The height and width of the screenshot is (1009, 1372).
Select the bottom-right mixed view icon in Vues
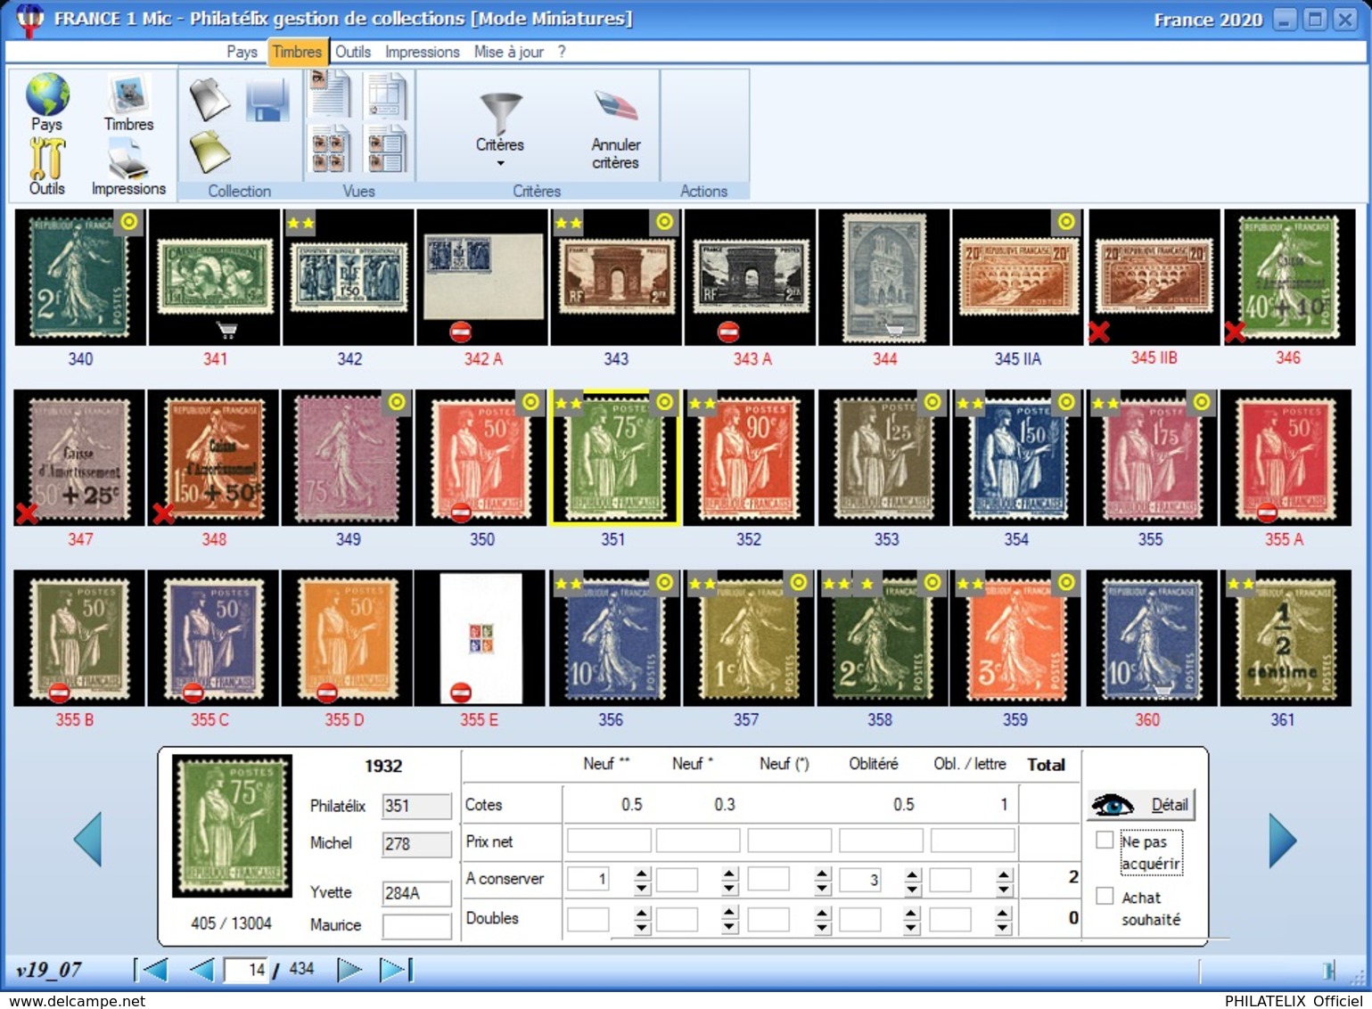click(x=387, y=149)
